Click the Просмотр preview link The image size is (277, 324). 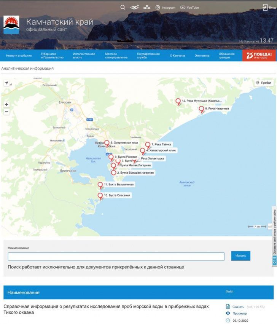coord(239,313)
